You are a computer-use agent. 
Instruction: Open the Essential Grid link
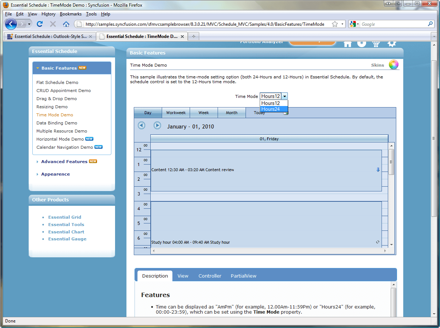[65, 217]
